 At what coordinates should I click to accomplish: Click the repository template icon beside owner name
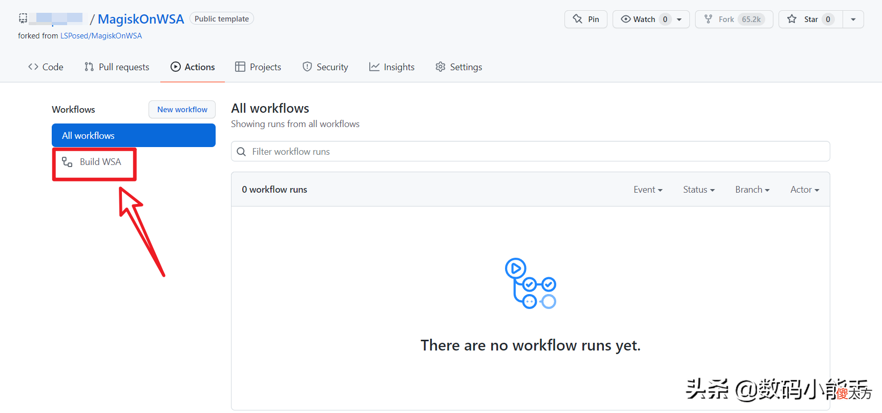pyautogui.click(x=23, y=18)
